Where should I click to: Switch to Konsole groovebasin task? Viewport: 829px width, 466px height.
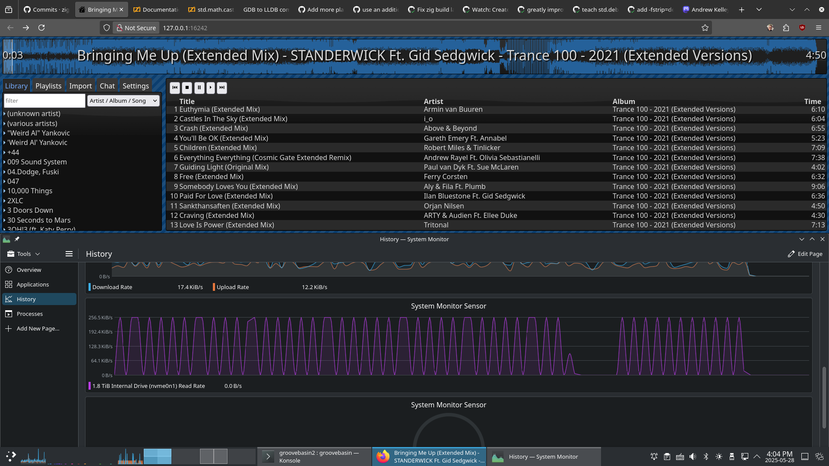coord(314,457)
